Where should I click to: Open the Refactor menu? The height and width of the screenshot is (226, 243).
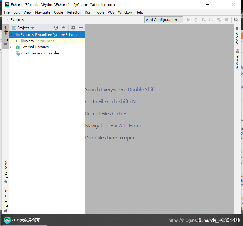tap(74, 12)
